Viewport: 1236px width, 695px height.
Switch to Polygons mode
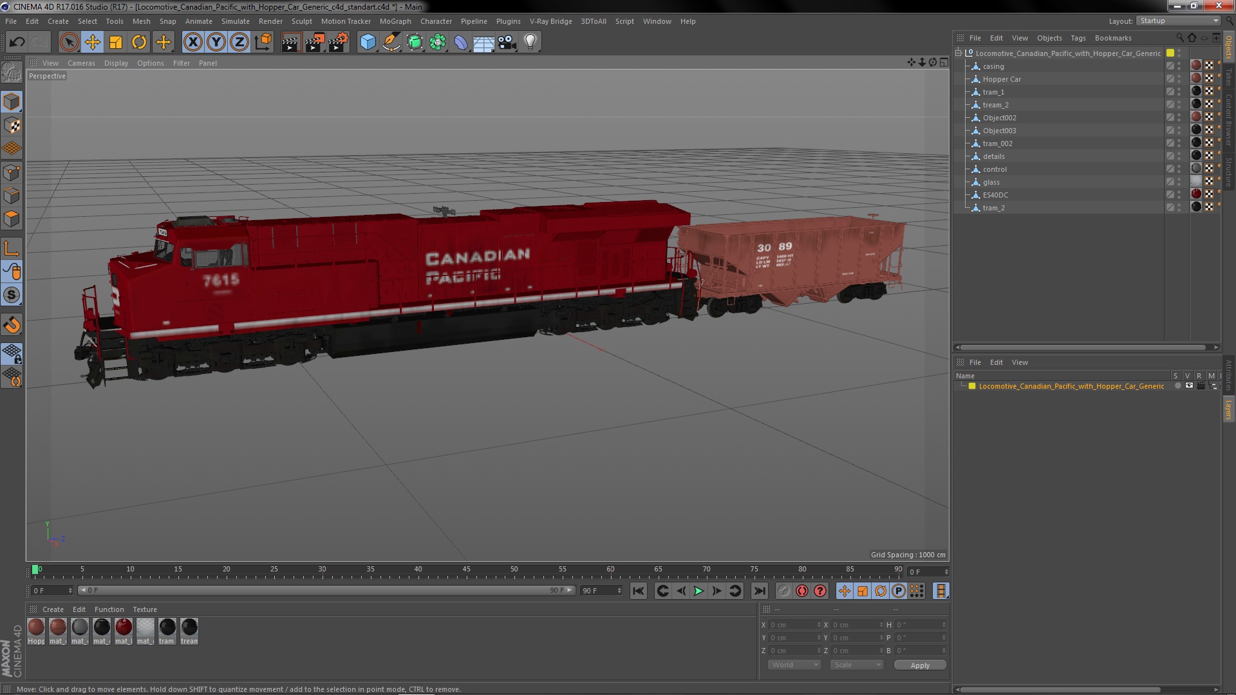(x=12, y=219)
